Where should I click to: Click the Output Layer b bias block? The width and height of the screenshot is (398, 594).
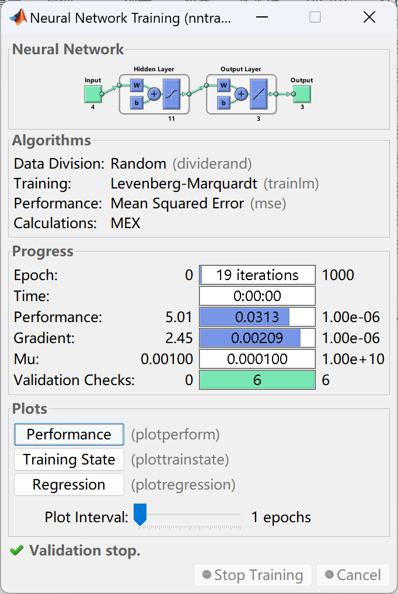tap(224, 102)
